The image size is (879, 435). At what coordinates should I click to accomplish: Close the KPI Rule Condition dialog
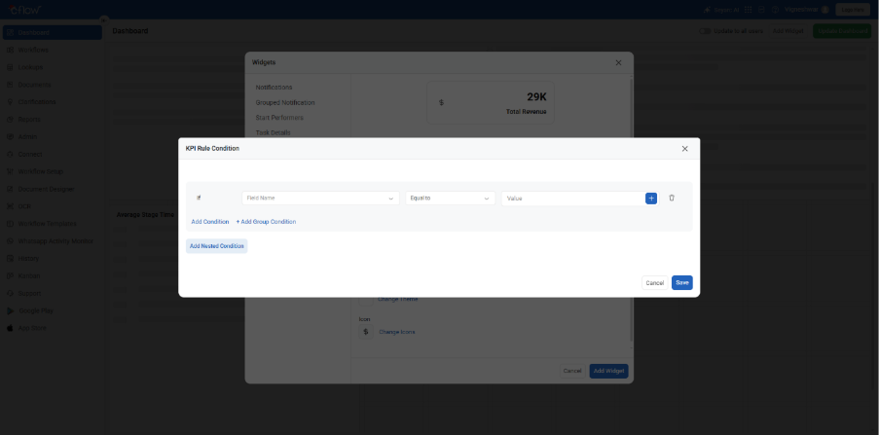[684, 149]
